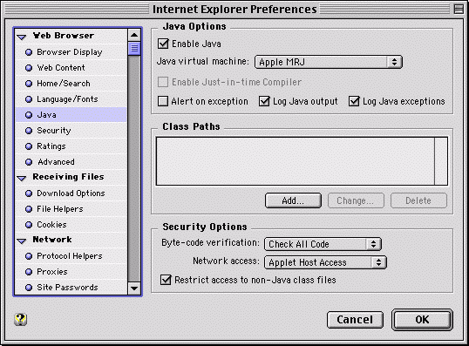Open Security preferences
Screen dimensions: 469x346
71,131
